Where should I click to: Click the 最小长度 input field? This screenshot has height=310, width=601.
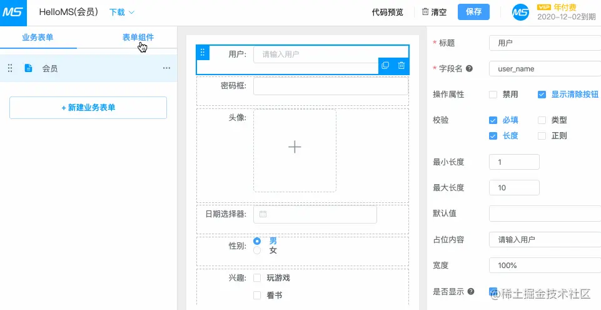tap(514, 162)
